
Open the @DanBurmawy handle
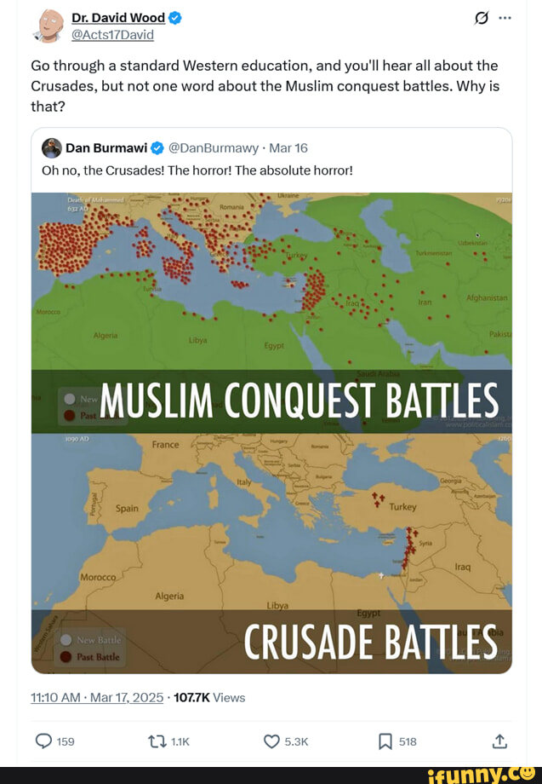click(x=214, y=147)
